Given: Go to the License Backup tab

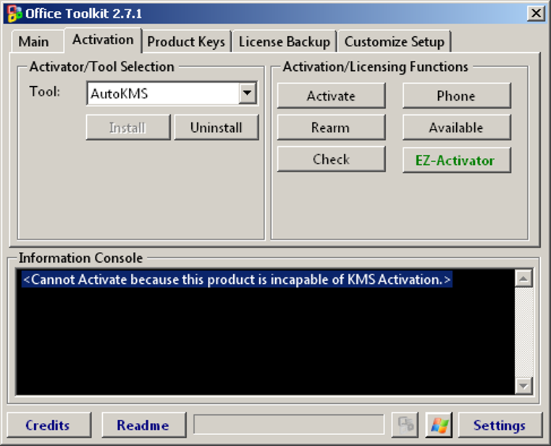Looking at the screenshot, I should click(285, 41).
